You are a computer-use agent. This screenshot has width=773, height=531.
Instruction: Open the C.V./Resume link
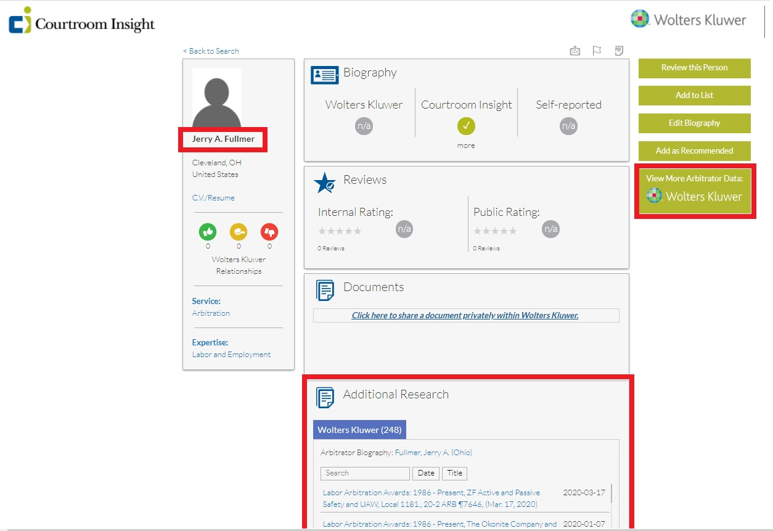(213, 197)
